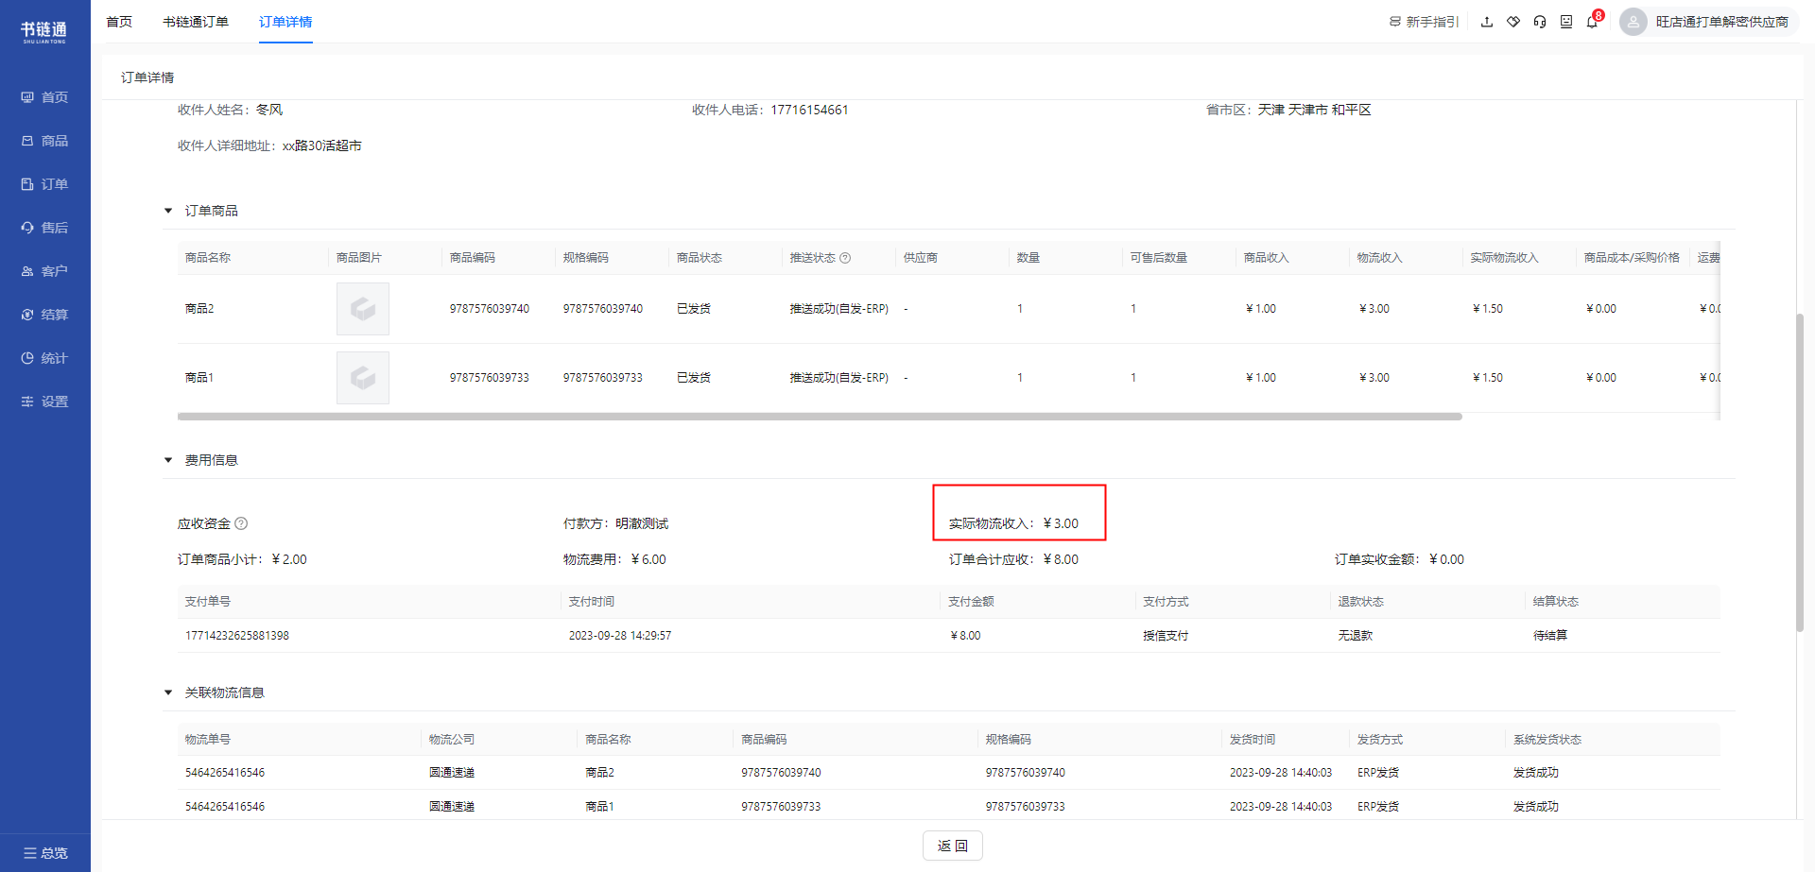Click product code 9787576039733 in 商品1 row
The height and width of the screenshot is (872, 1815).
pos(490,378)
